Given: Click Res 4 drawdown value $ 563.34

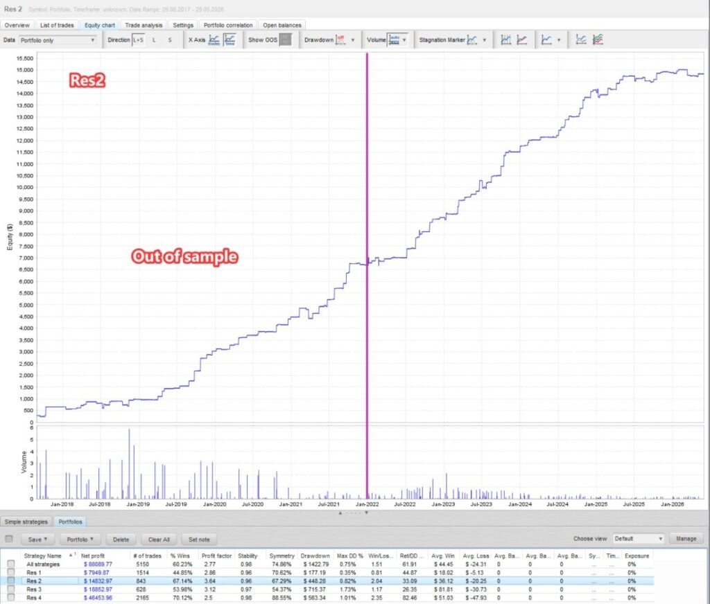Looking at the screenshot, I should tap(315, 598).
